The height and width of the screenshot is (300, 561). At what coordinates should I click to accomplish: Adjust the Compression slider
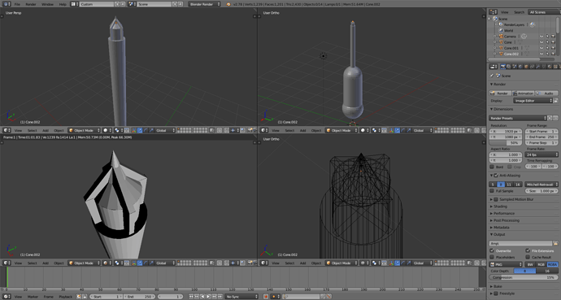[x=524, y=277]
